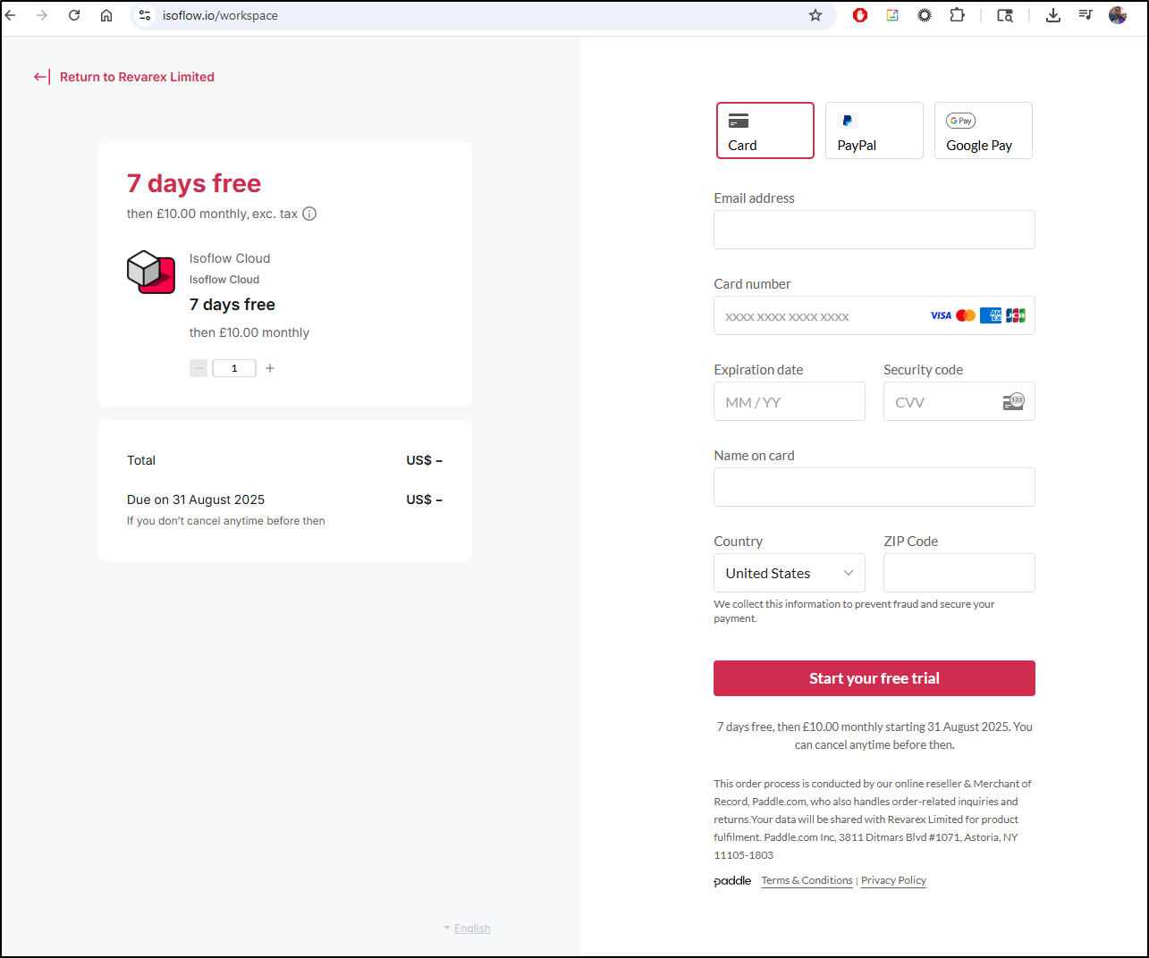The image size is (1149, 958).
Task: Return to Revarex Limited
Action: tap(124, 77)
